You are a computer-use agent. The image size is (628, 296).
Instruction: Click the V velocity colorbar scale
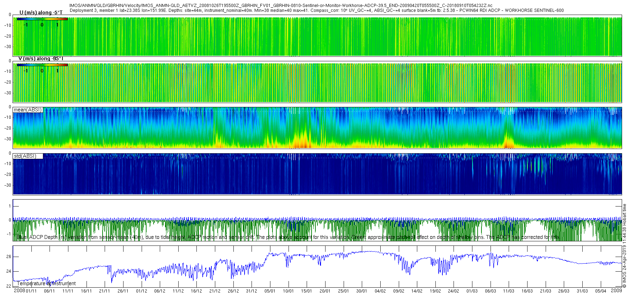coord(42,65)
